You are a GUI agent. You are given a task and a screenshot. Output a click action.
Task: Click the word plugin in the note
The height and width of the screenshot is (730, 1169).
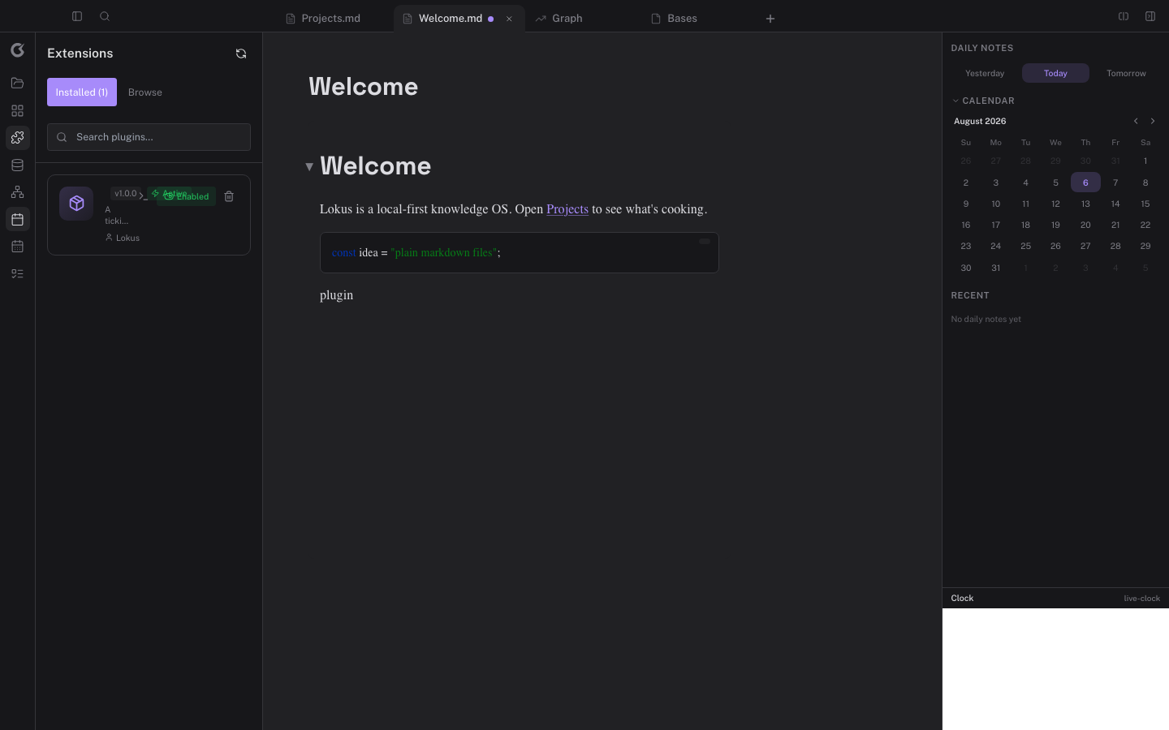click(x=336, y=295)
